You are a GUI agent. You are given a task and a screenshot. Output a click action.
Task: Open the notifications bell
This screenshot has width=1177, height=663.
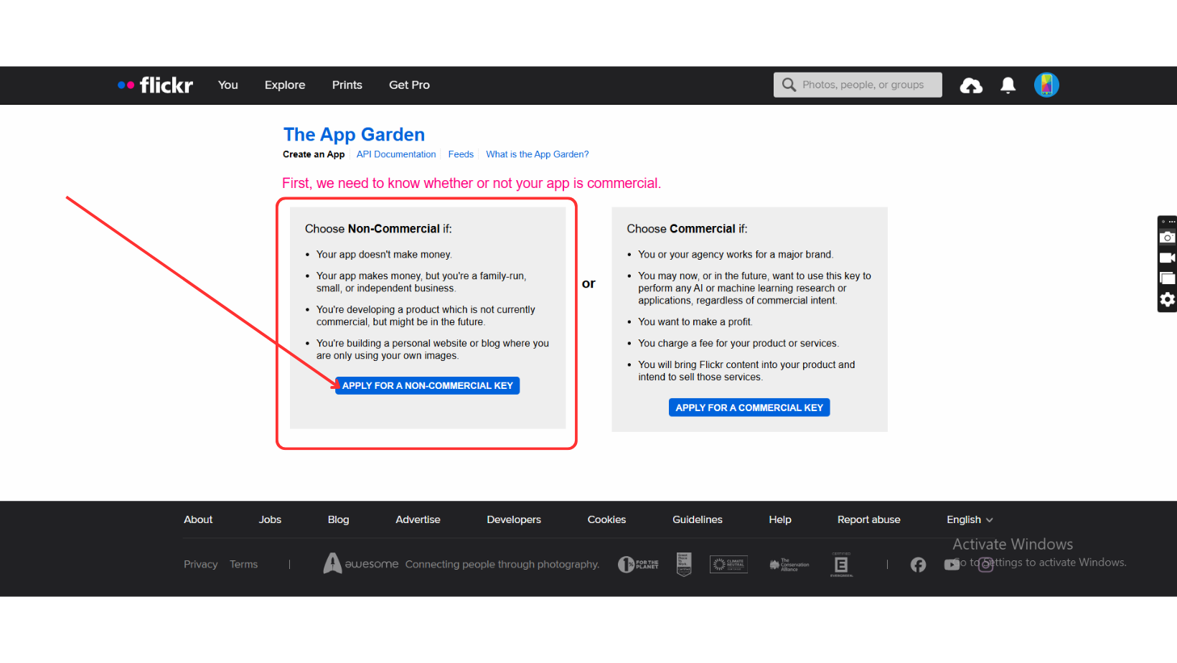pos(1008,85)
